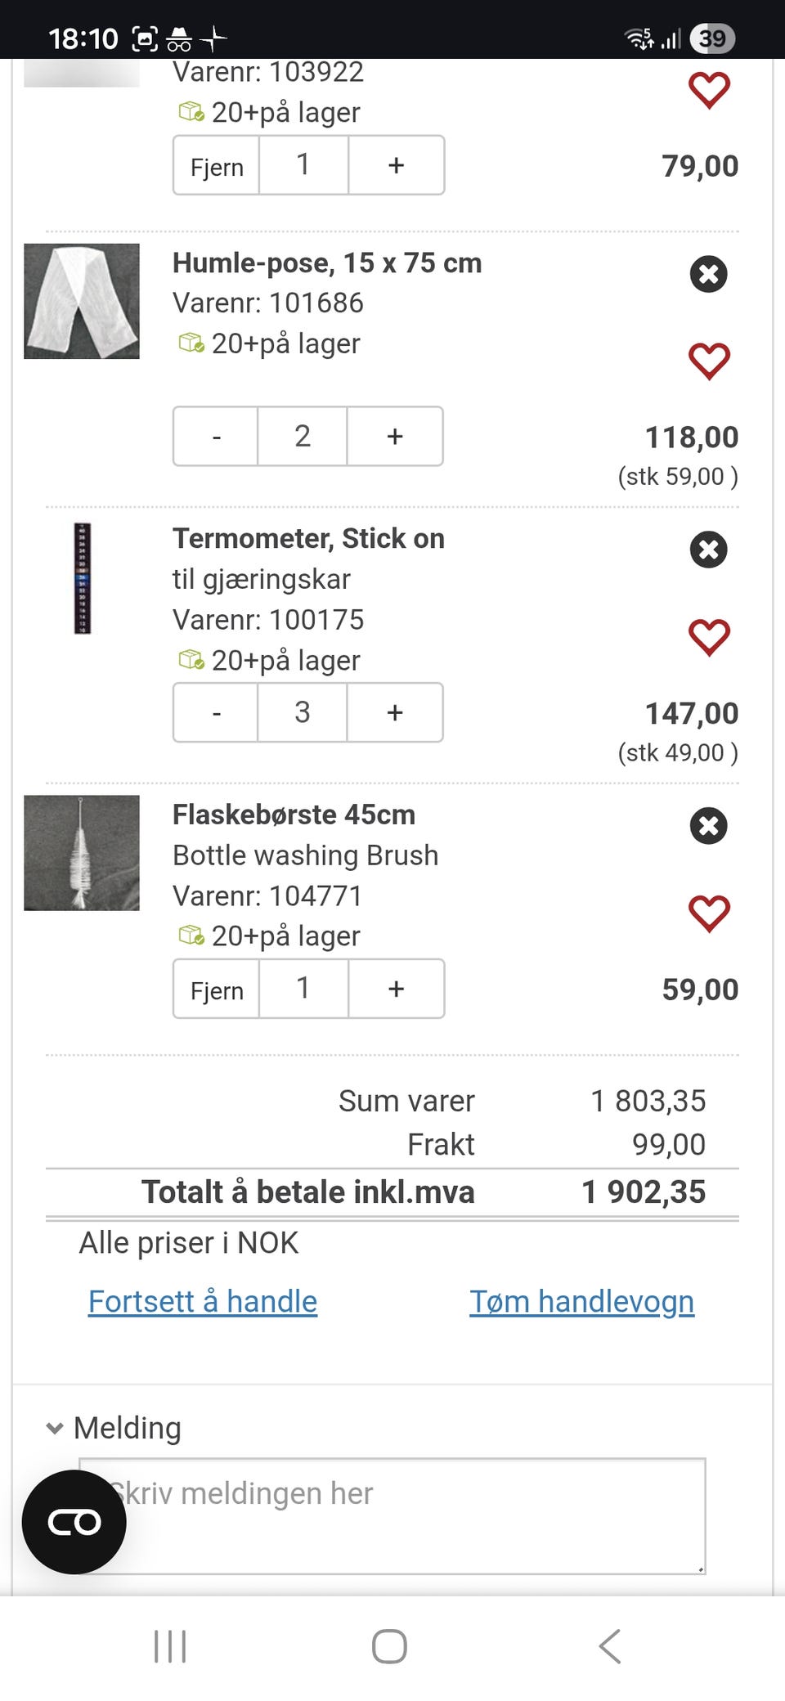Add Flaskebørste 45cm to favorites heart
Image resolution: width=785 pixels, height=1701 pixels.
[709, 913]
